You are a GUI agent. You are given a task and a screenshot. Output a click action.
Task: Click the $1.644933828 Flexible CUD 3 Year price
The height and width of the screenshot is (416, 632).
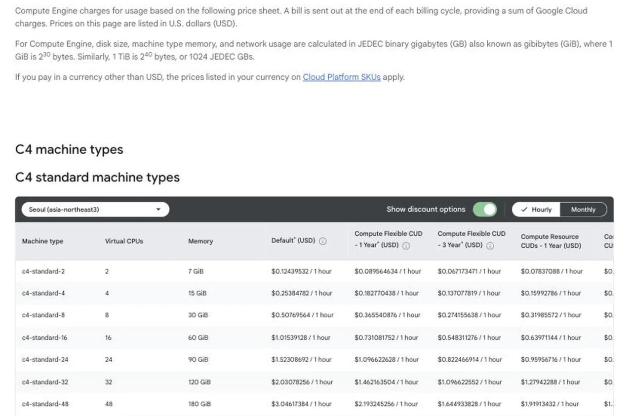tap(470, 404)
